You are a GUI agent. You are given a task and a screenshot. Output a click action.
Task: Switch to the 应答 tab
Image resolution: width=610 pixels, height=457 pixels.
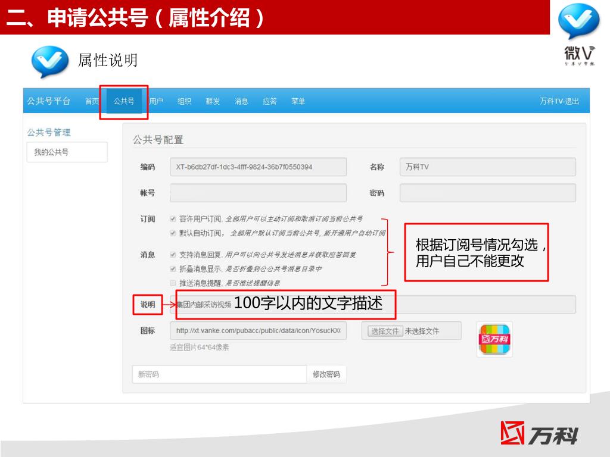point(270,101)
